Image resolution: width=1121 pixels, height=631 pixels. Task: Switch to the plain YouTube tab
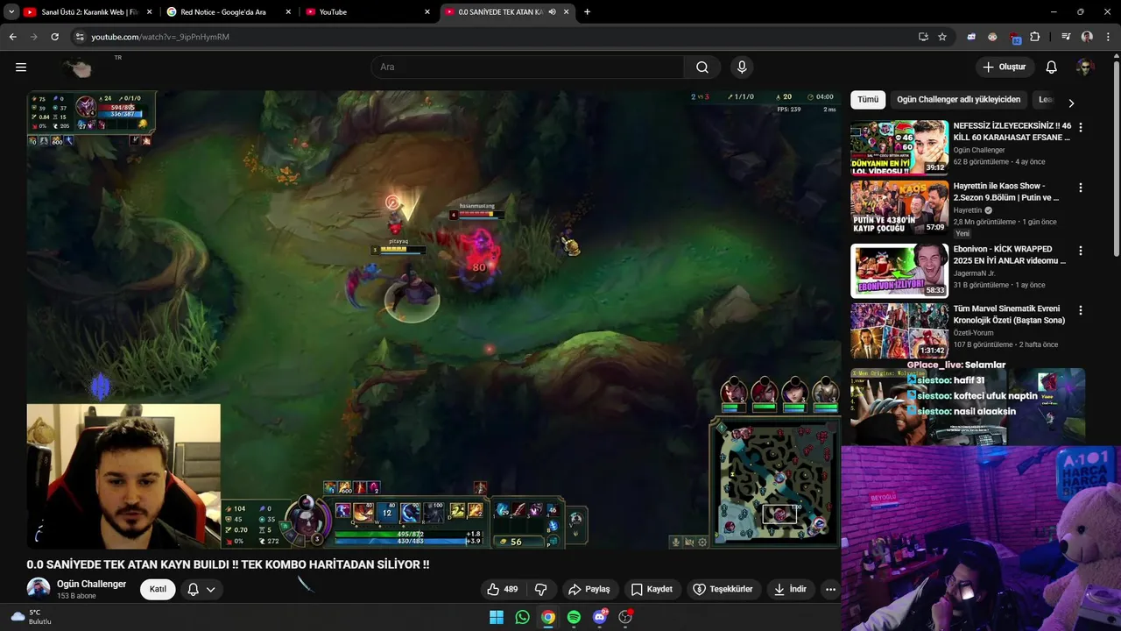(368, 12)
